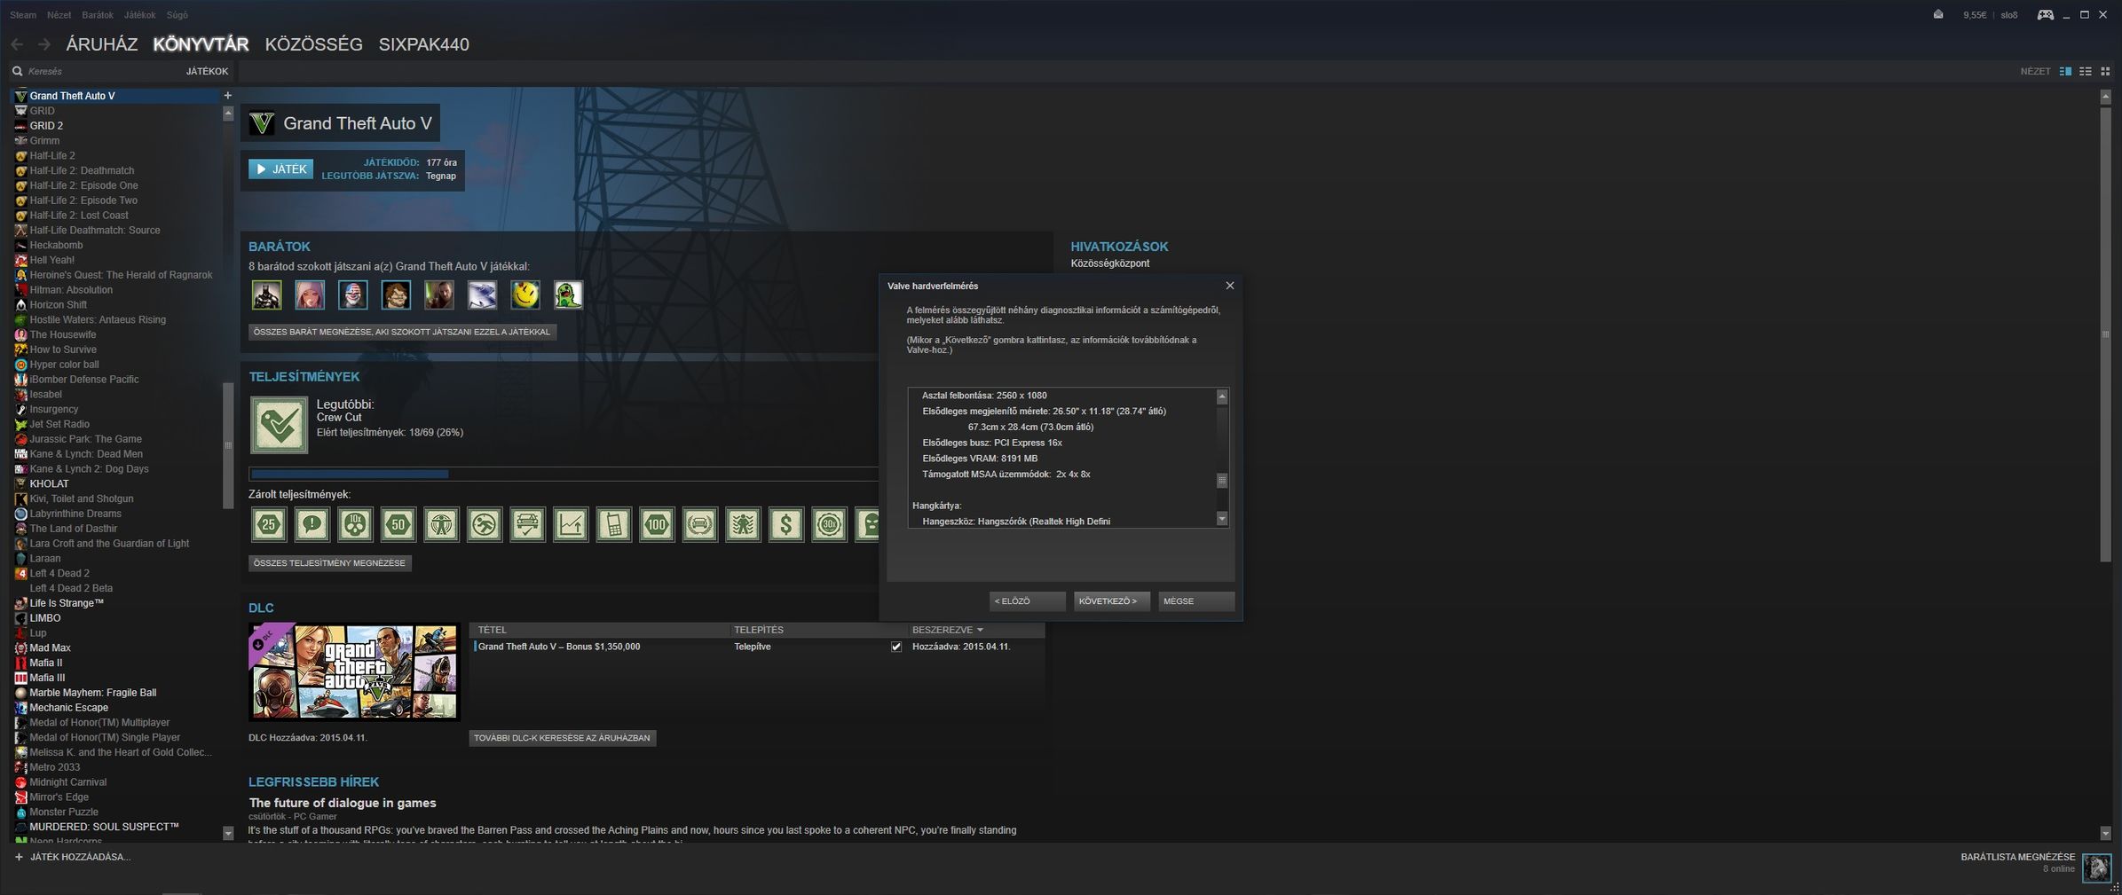The width and height of the screenshot is (2122, 895).
Task: Open the pink-haired girl friend avatar
Action: click(x=310, y=294)
